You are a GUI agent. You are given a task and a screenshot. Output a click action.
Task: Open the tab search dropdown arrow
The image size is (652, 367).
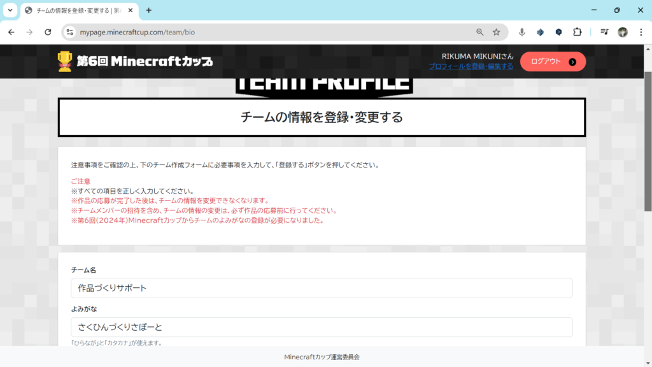pos(10,10)
